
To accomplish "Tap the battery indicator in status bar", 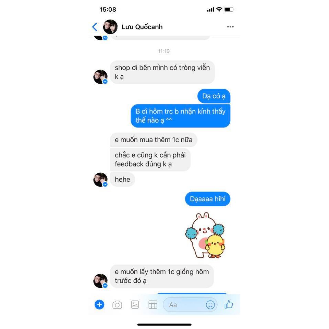I will click(x=229, y=10).
